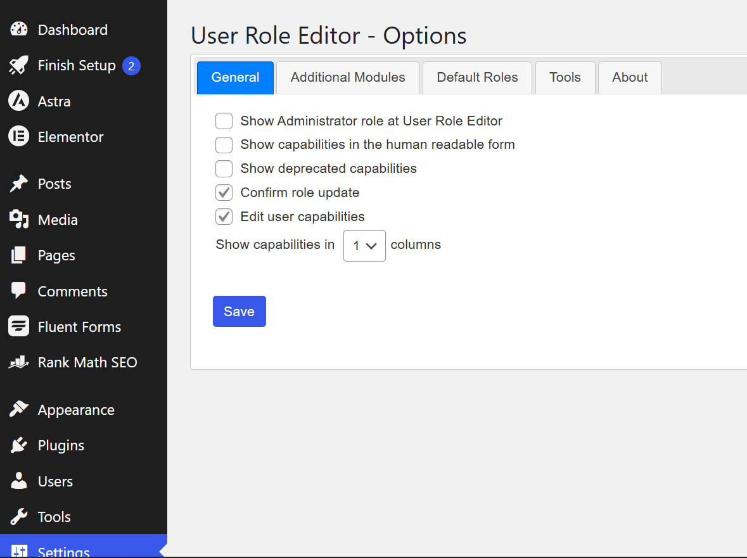
Task: Disable the Edit user capabilities checkbox
Action: coord(224,217)
